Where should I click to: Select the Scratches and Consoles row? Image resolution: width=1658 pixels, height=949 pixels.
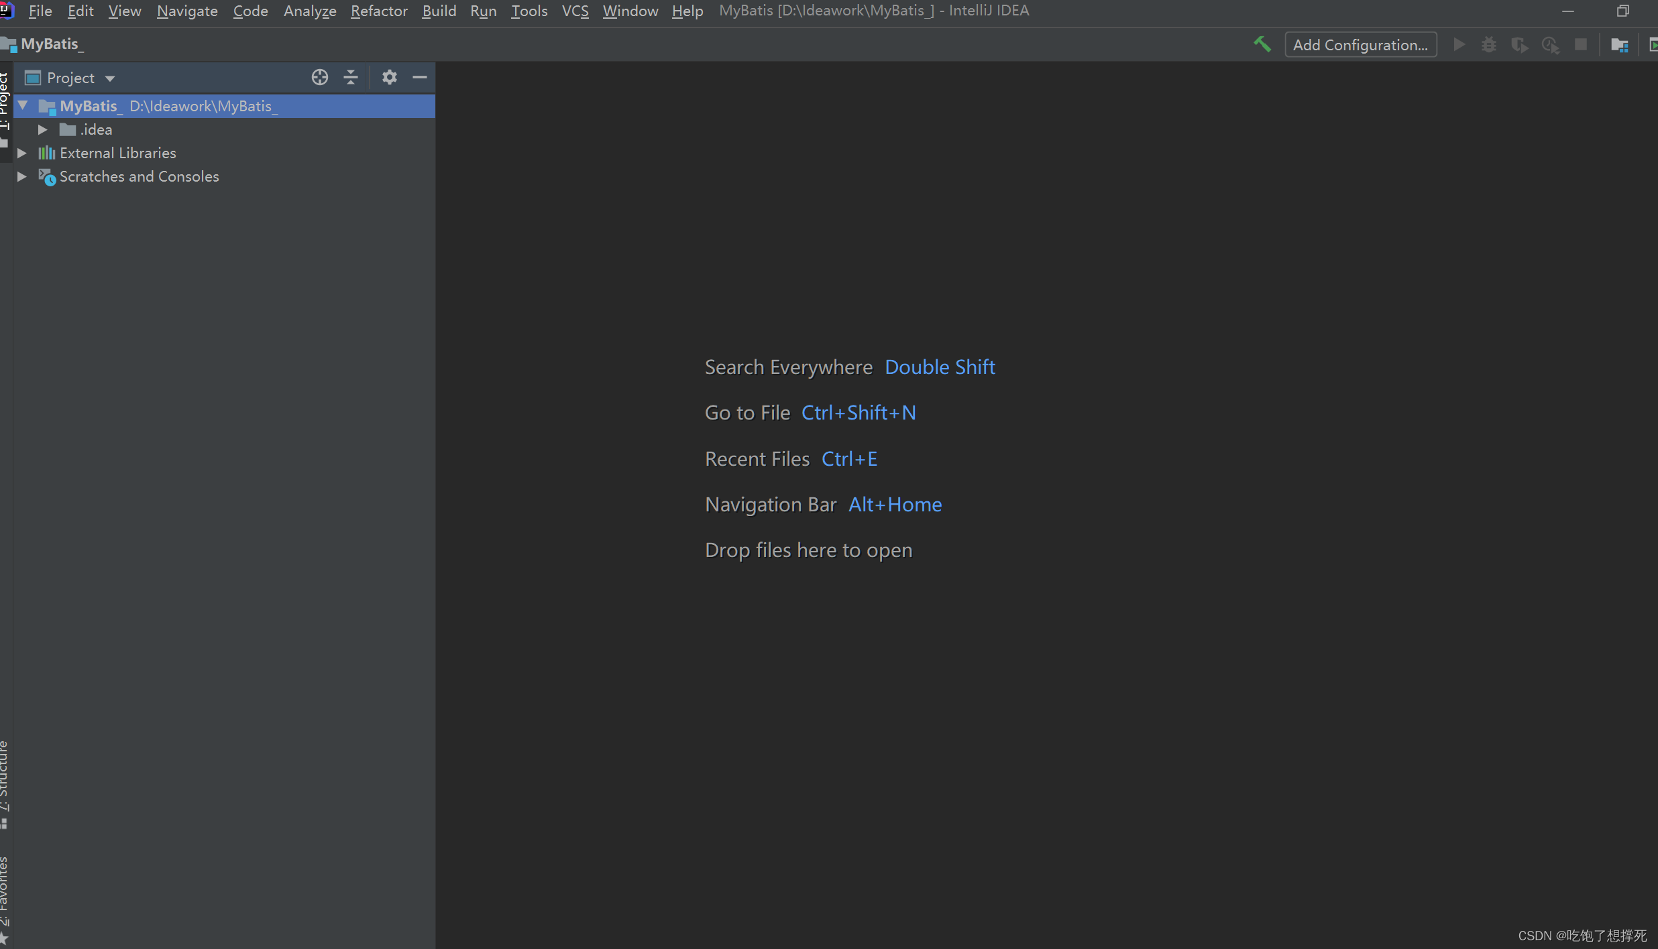click(224, 176)
